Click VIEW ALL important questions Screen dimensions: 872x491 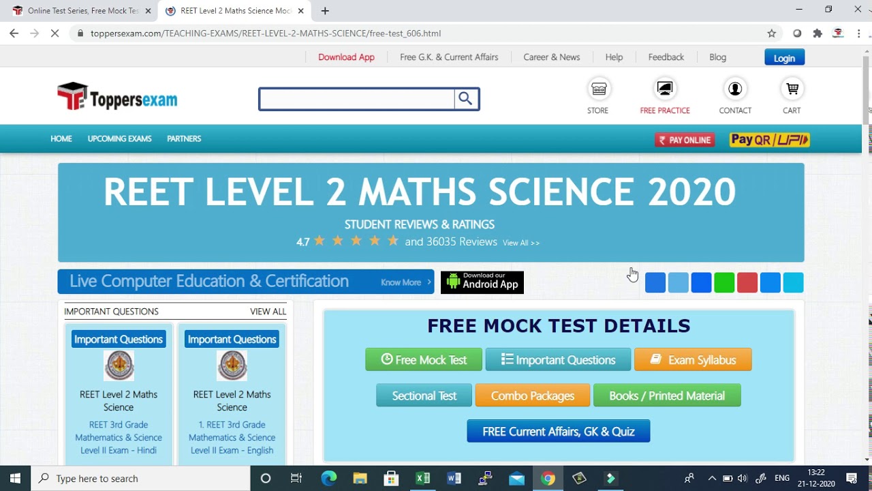(x=268, y=312)
